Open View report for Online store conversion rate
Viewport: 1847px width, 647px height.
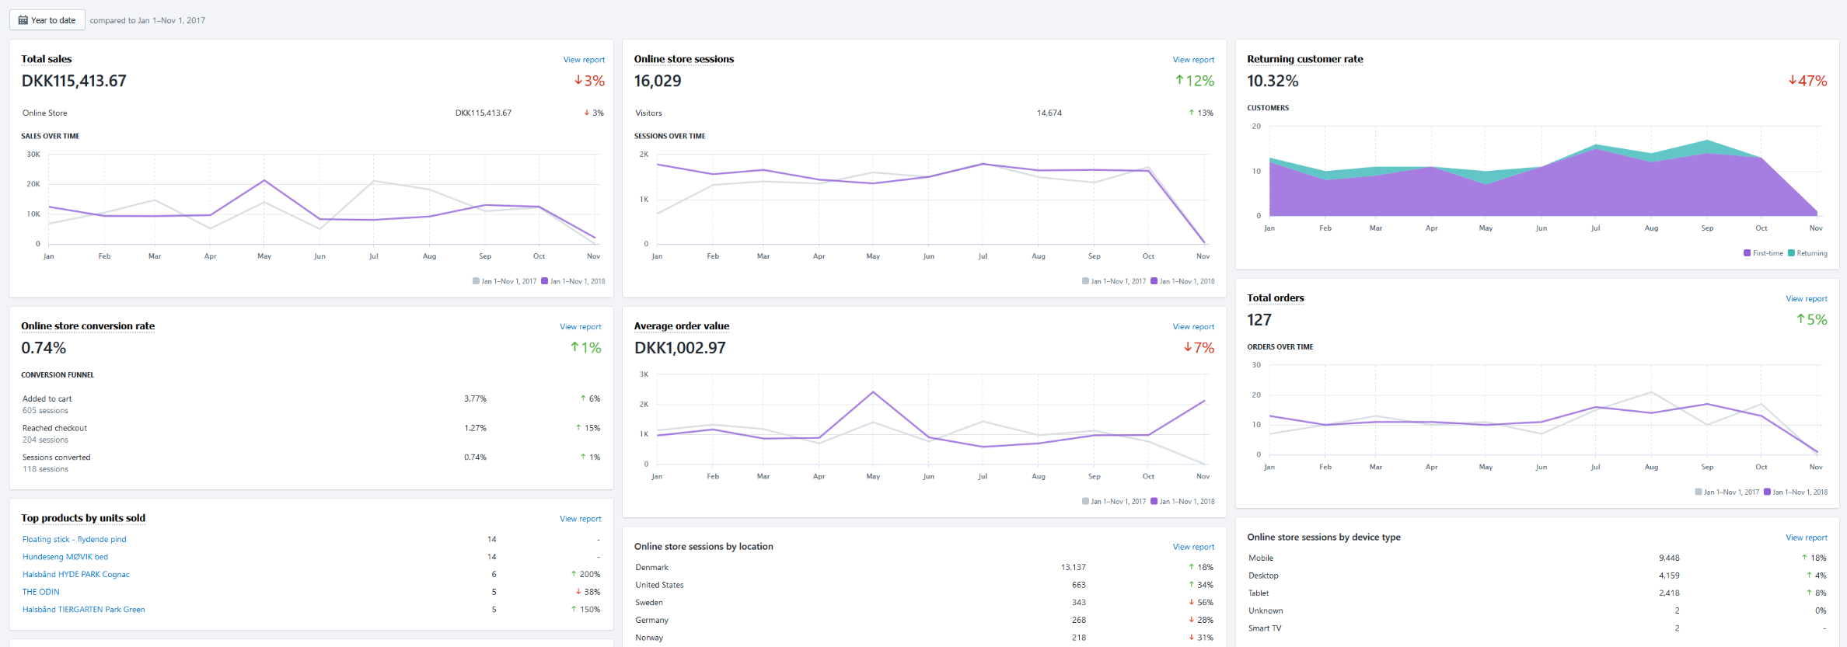(x=580, y=327)
